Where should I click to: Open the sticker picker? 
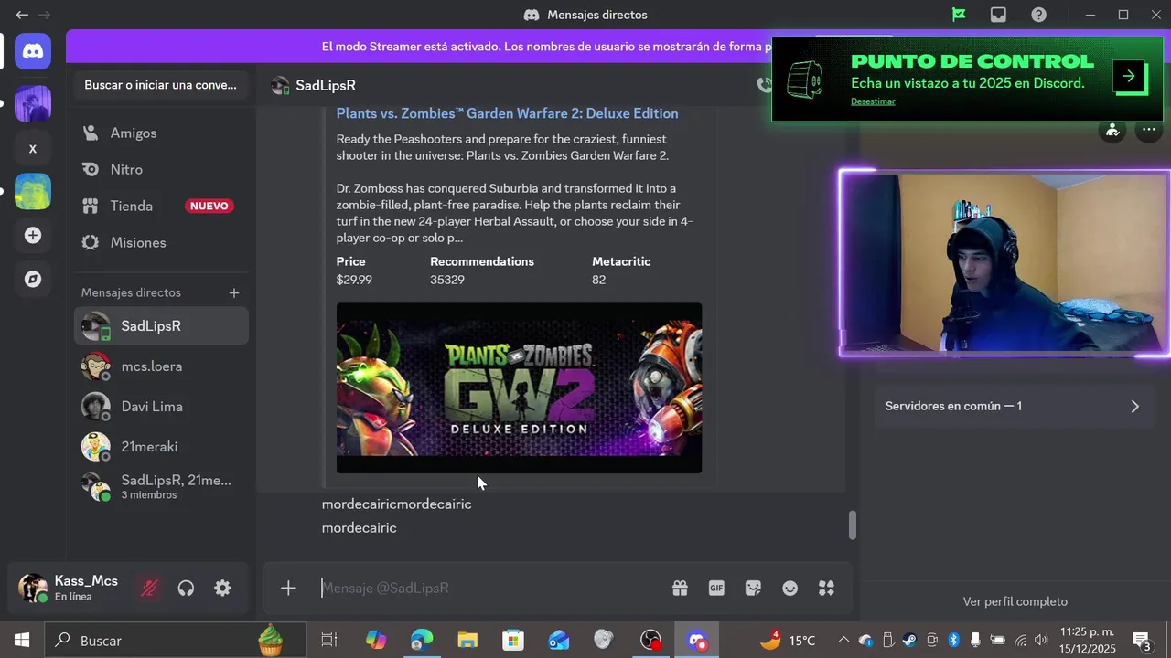click(753, 589)
